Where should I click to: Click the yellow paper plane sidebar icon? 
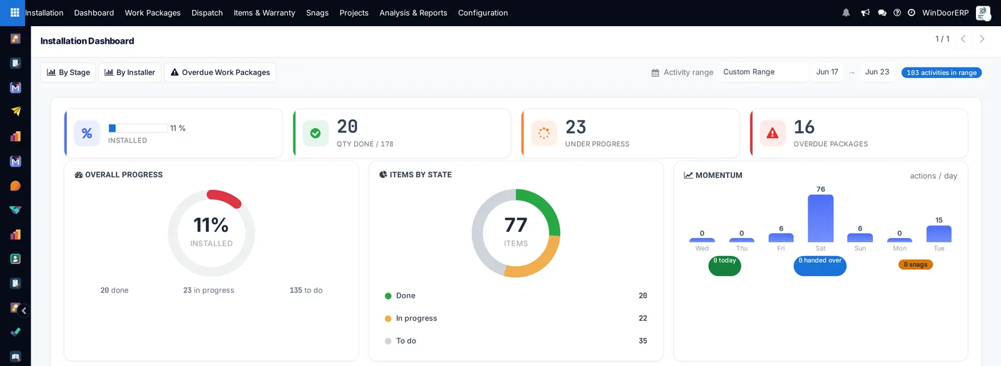coord(16,111)
